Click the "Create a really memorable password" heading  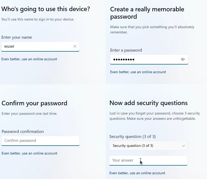pos(147,13)
